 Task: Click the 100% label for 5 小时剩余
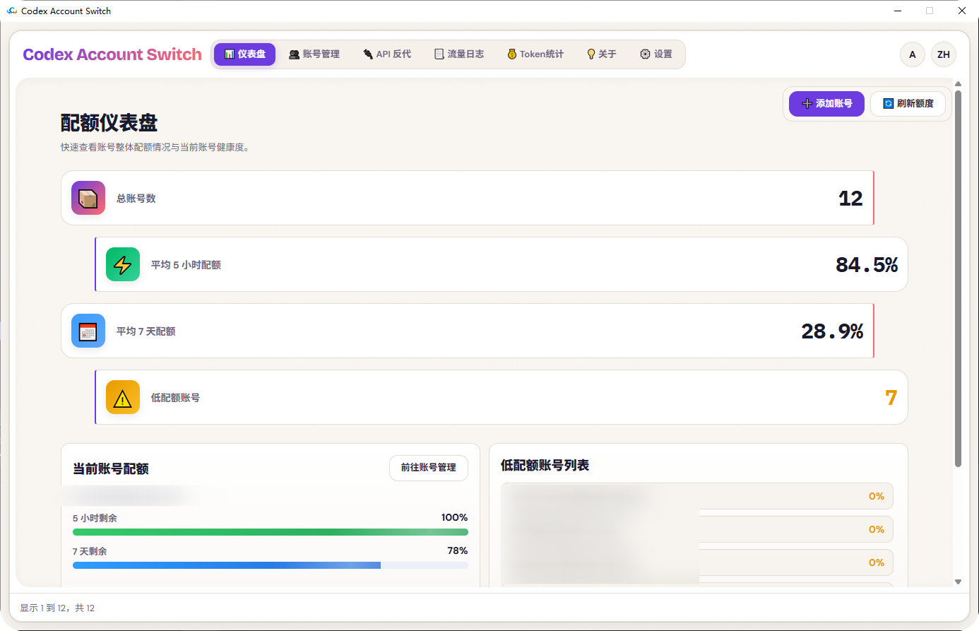(x=454, y=518)
